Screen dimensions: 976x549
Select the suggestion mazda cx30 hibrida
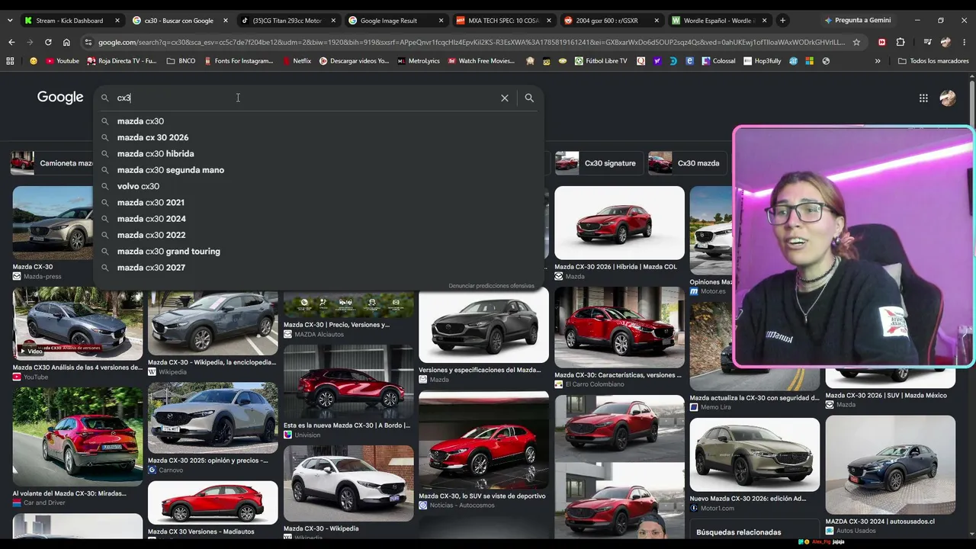(319, 154)
